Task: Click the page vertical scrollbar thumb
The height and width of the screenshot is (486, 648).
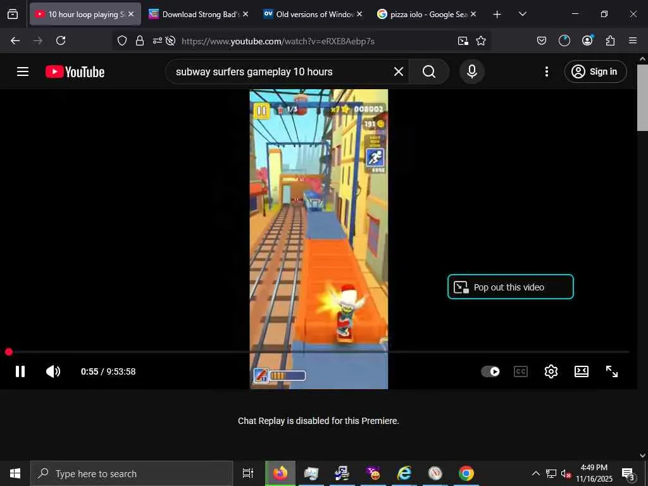Action: pos(642,97)
